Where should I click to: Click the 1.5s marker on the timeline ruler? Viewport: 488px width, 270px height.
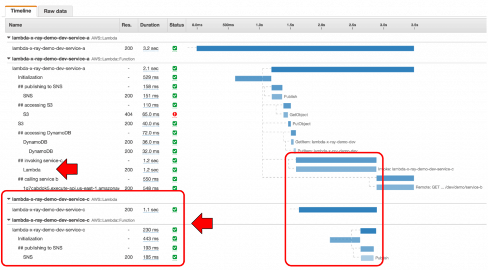[x=290, y=25]
